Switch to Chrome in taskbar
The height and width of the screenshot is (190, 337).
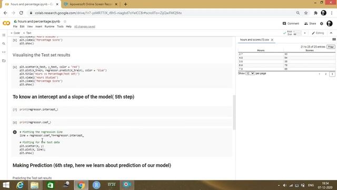tap(81, 185)
